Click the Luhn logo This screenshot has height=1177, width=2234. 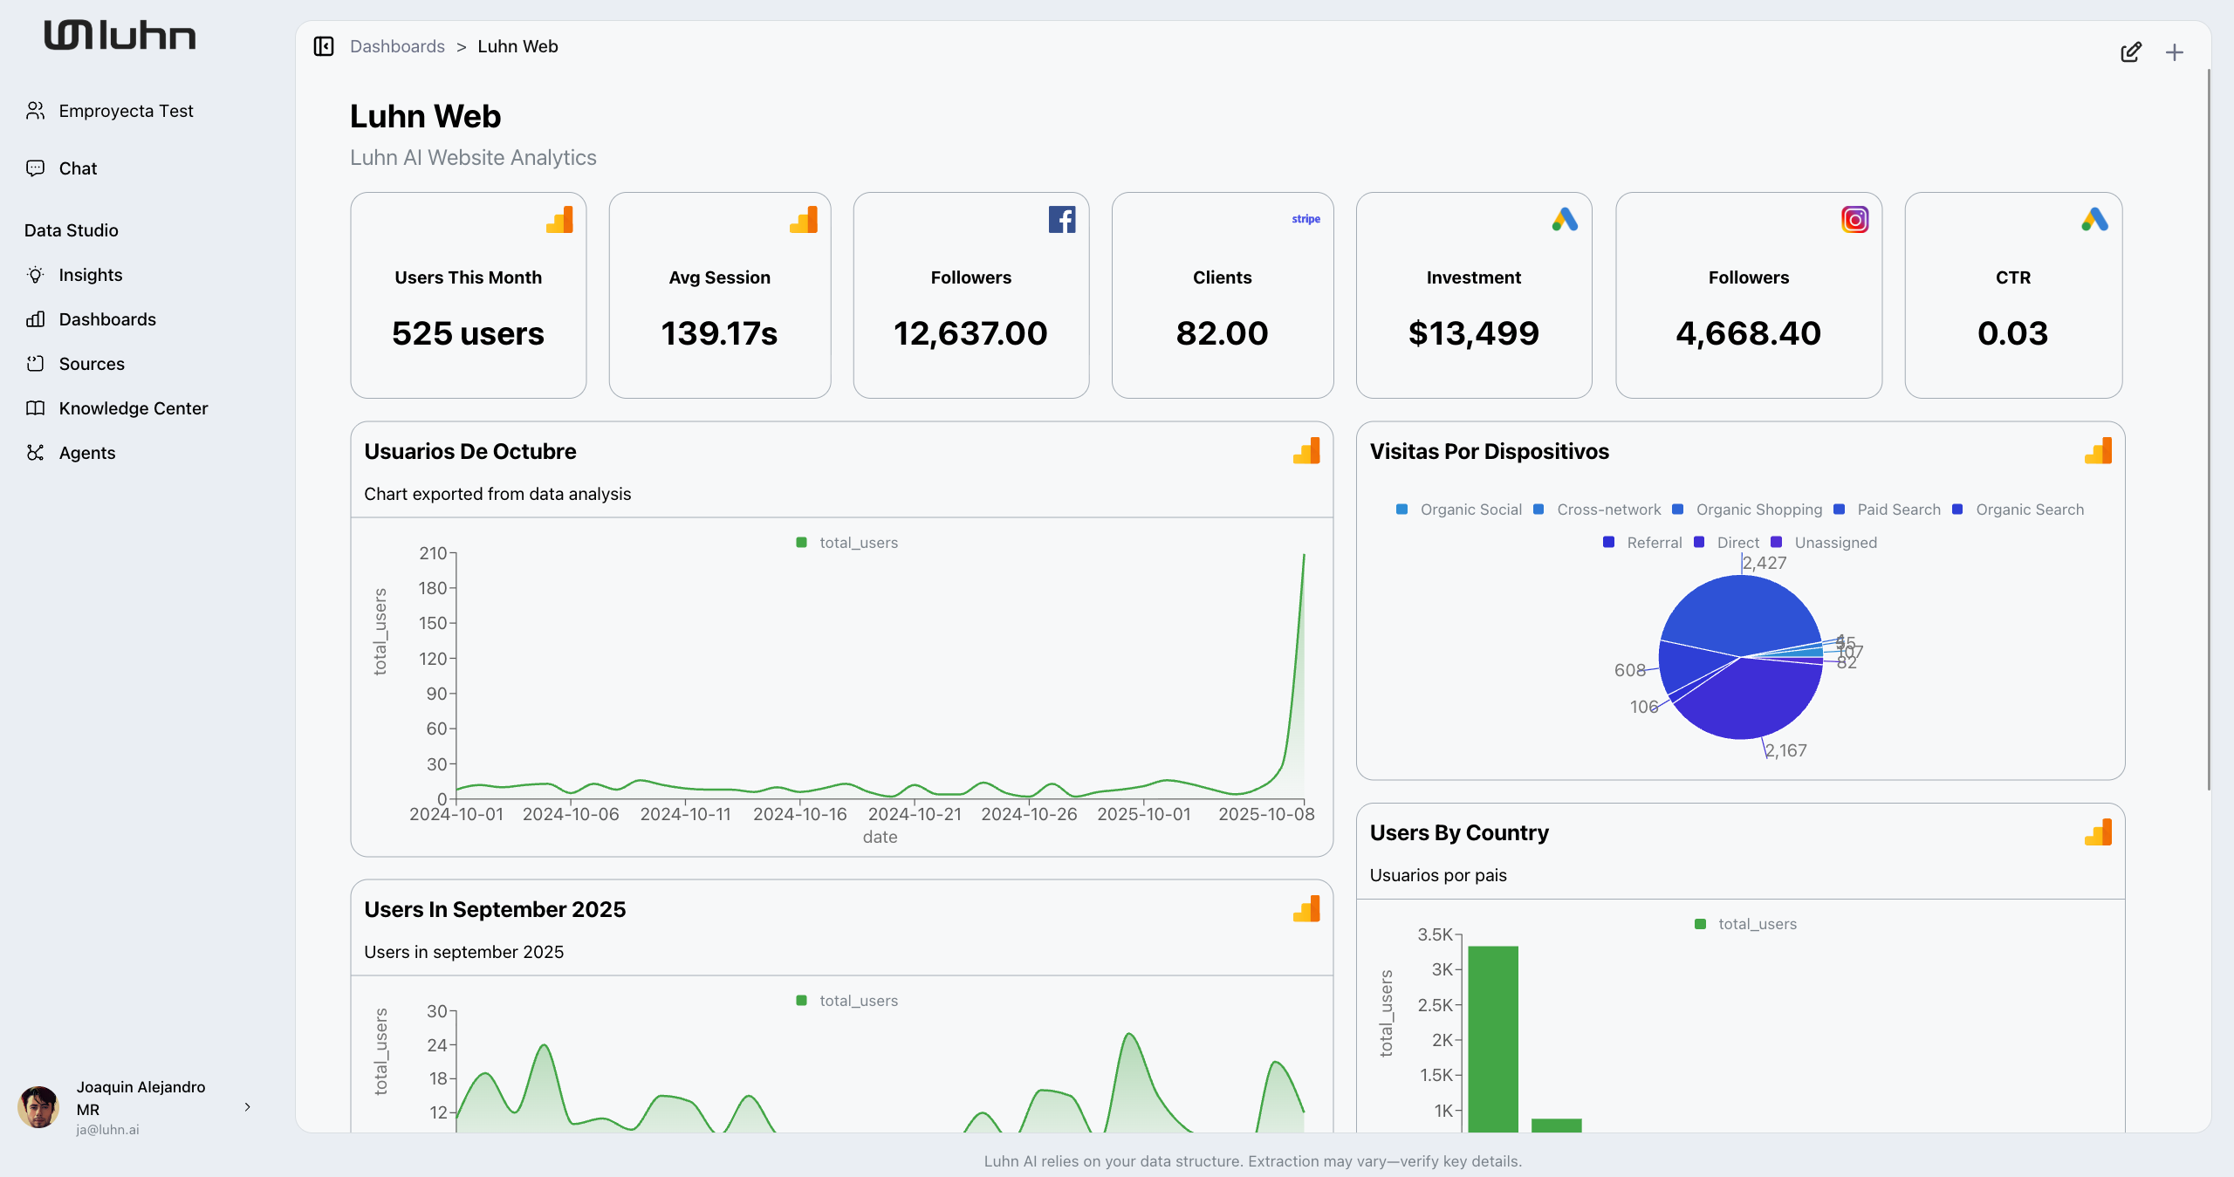click(120, 36)
